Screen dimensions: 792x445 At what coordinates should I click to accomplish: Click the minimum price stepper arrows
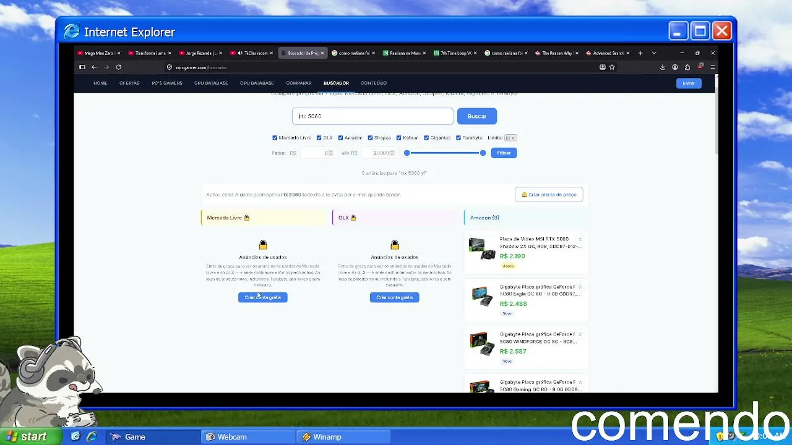pos(330,153)
